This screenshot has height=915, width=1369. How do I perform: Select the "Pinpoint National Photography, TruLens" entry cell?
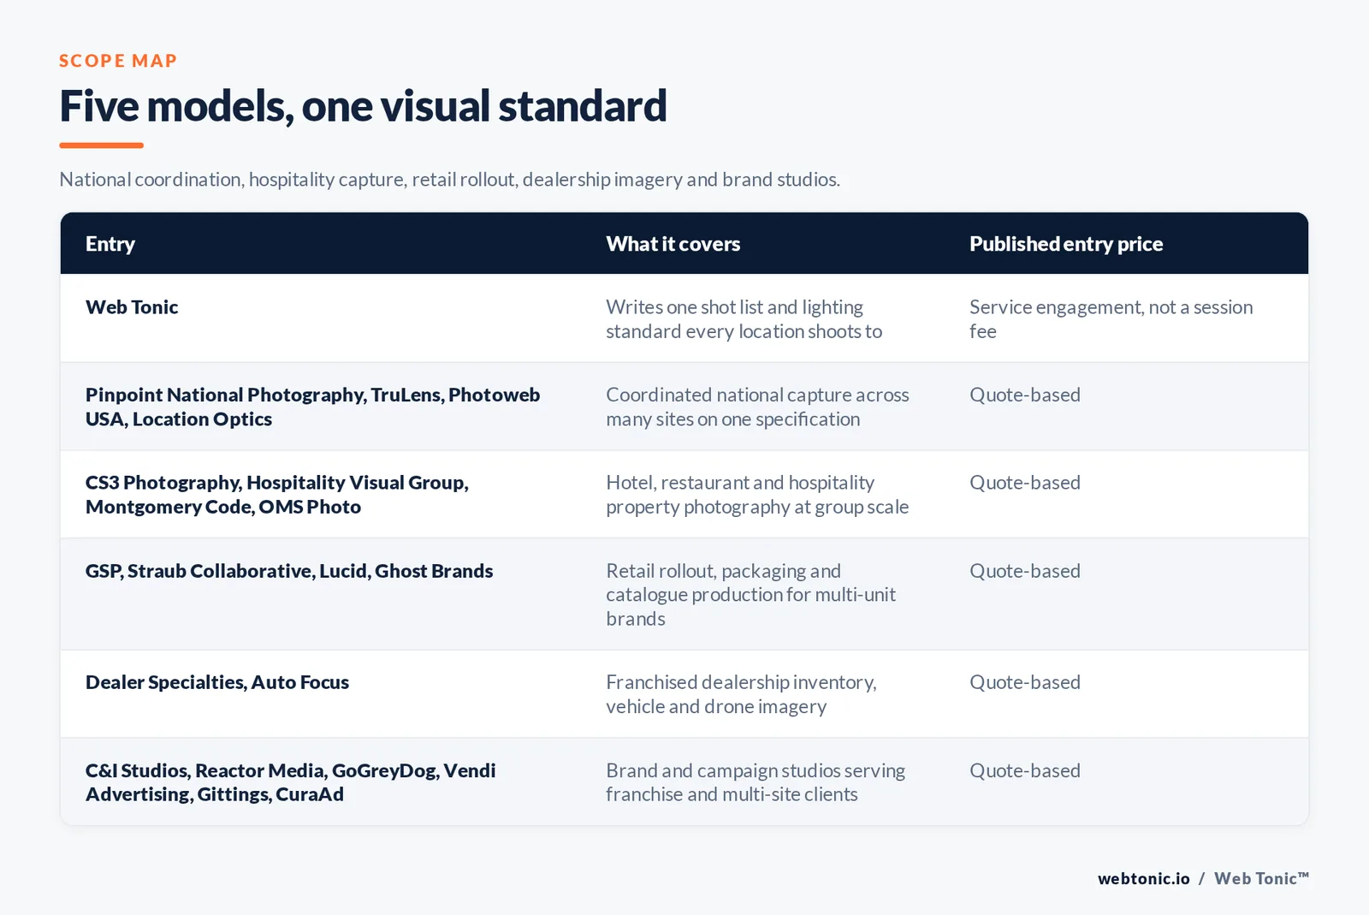pyautogui.click(x=312, y=407)
